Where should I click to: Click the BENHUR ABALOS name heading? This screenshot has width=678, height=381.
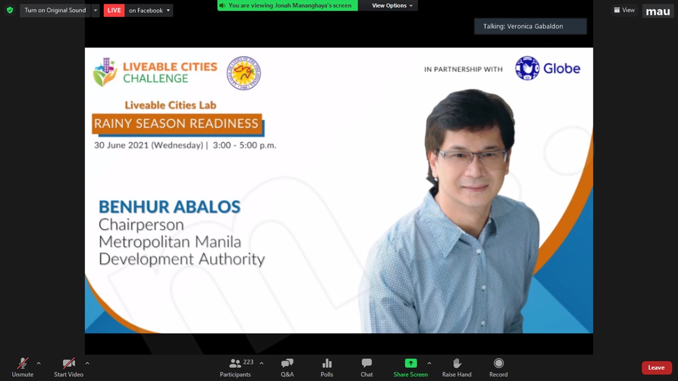point(169,206)
